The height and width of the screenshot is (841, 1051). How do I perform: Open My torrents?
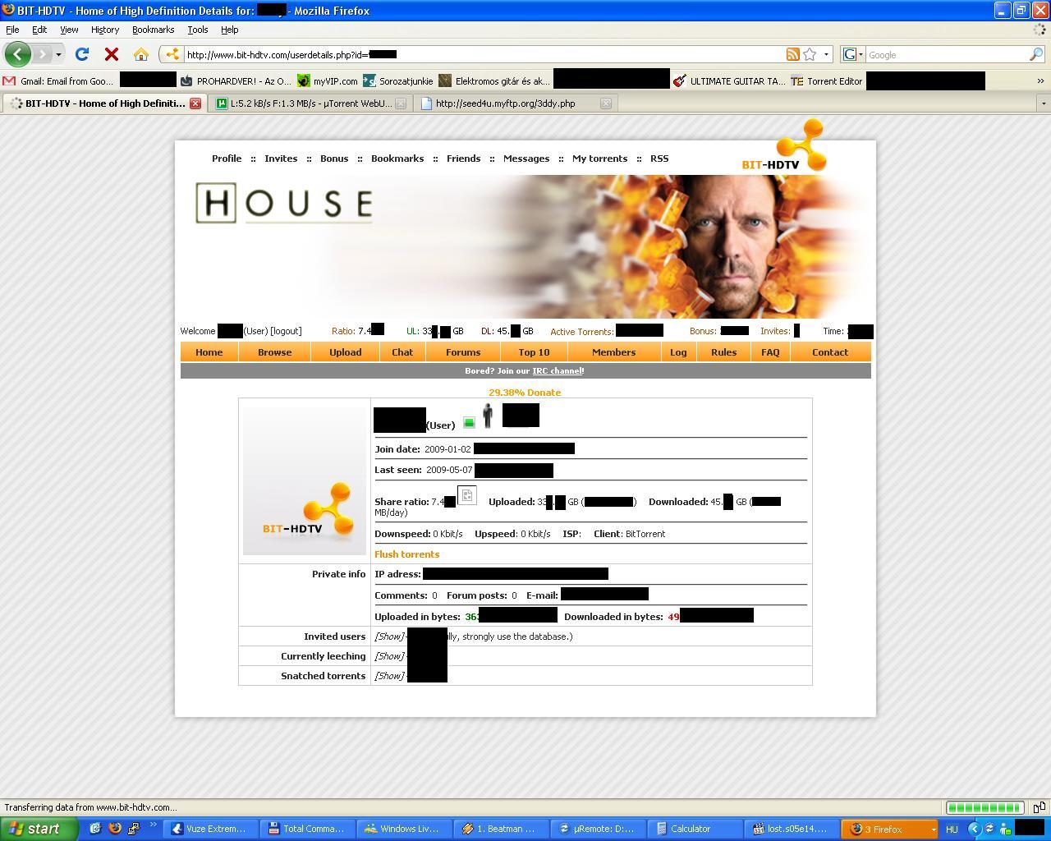(x=599, y=159)
